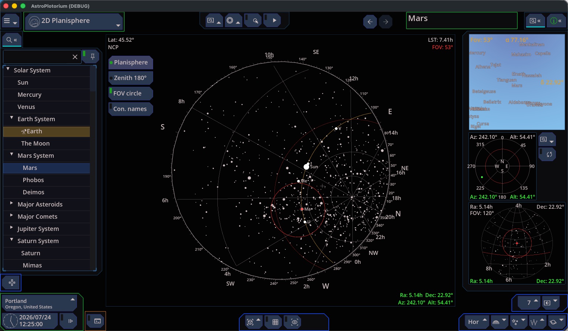Clear the search field with X

coord(75,57)
